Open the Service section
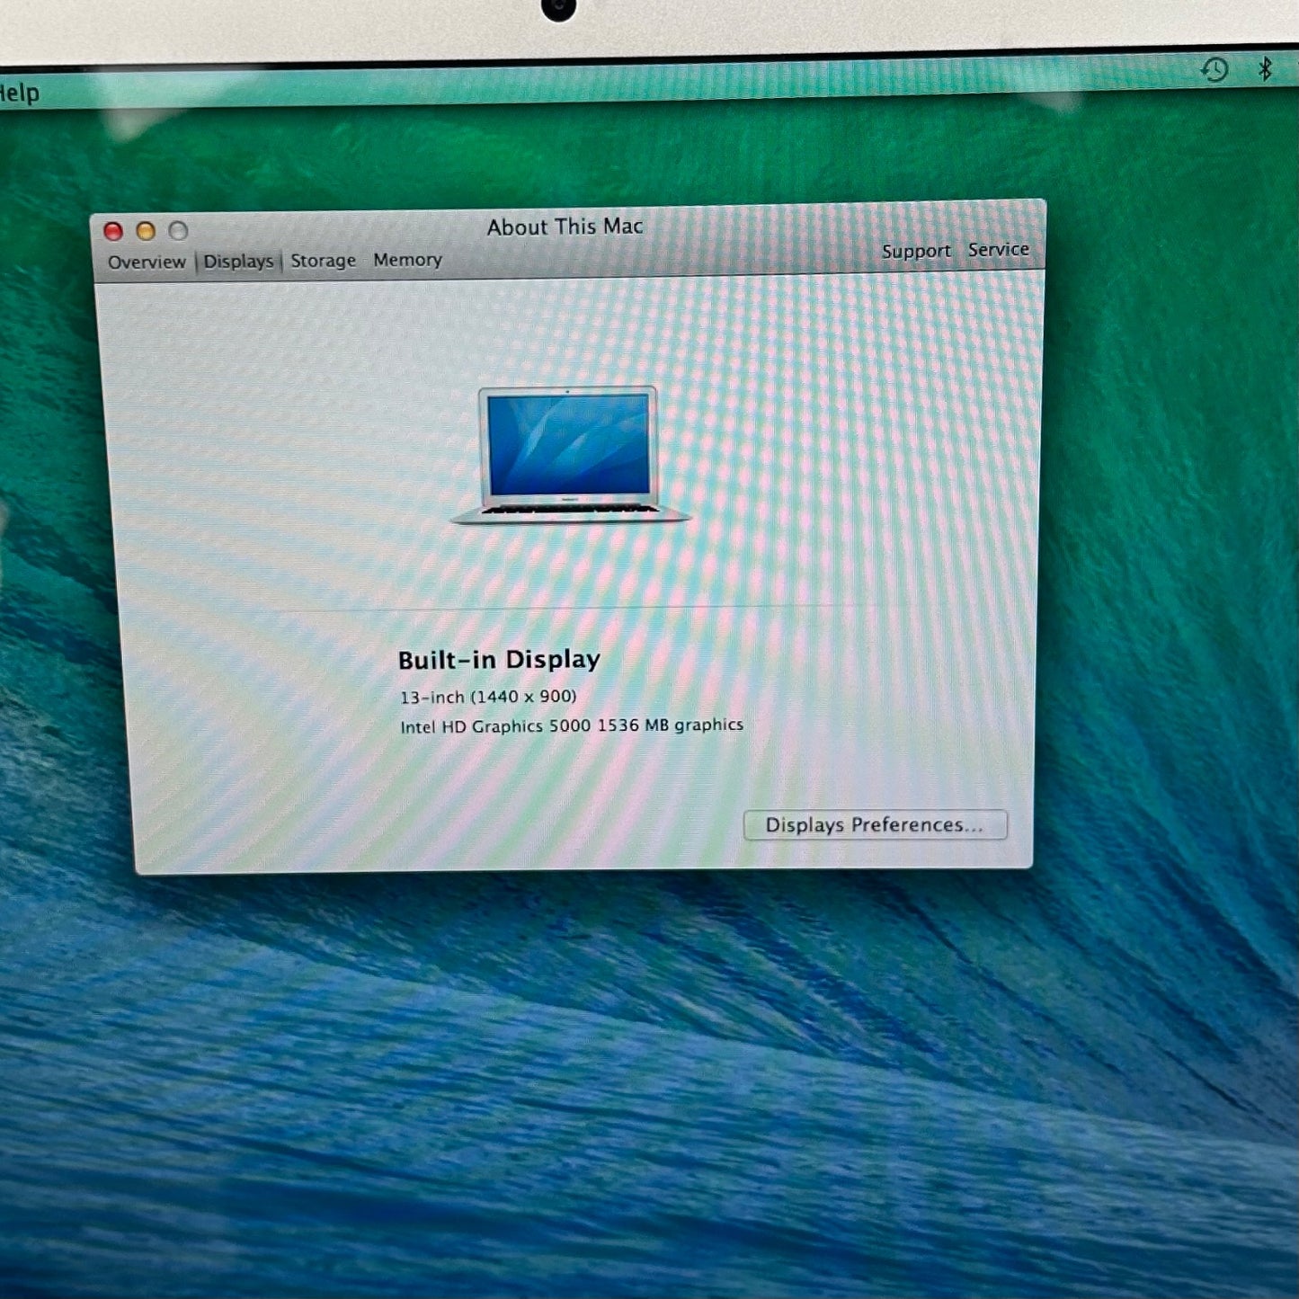Image resolution: width=1299 pixels, height=1299 pixels. click(x=998, y=250)
